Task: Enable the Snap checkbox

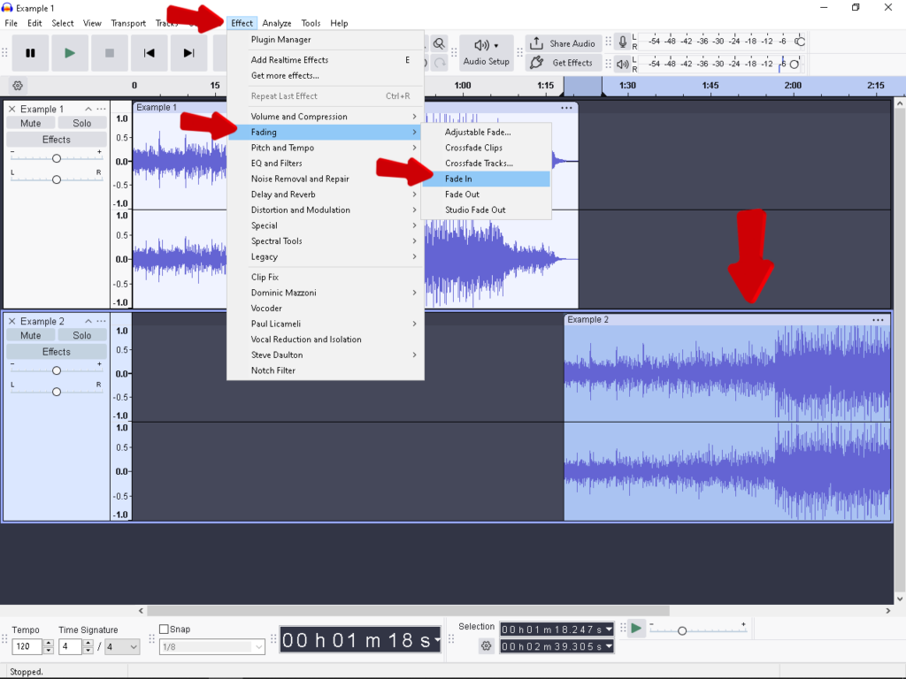Action: 164,629
